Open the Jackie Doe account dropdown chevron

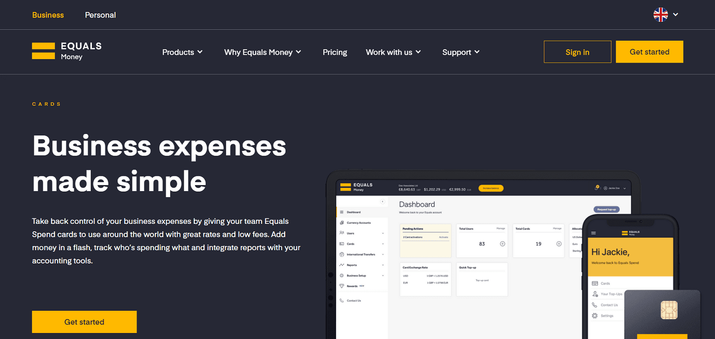624,189
